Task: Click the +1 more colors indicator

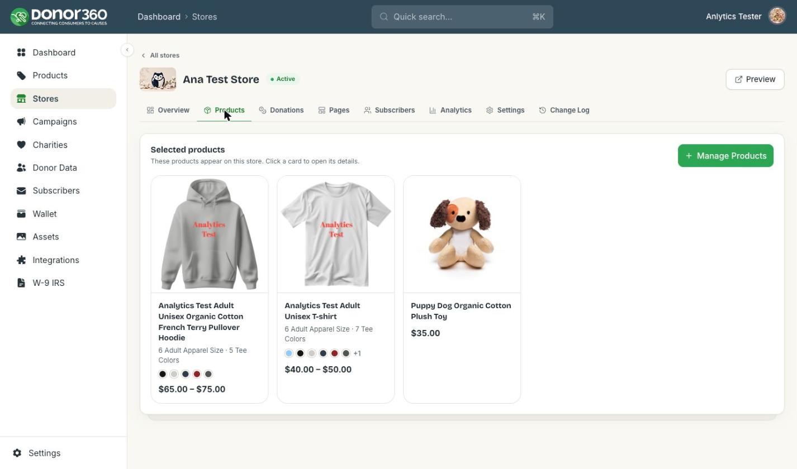Action: (x=357, y=353)
